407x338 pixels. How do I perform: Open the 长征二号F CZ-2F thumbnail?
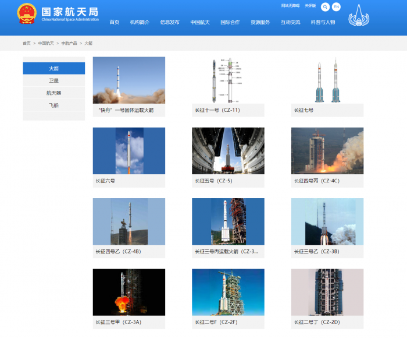tap(228, 292)
